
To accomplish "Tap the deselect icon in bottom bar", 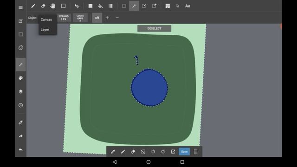I will coord(143,152).
